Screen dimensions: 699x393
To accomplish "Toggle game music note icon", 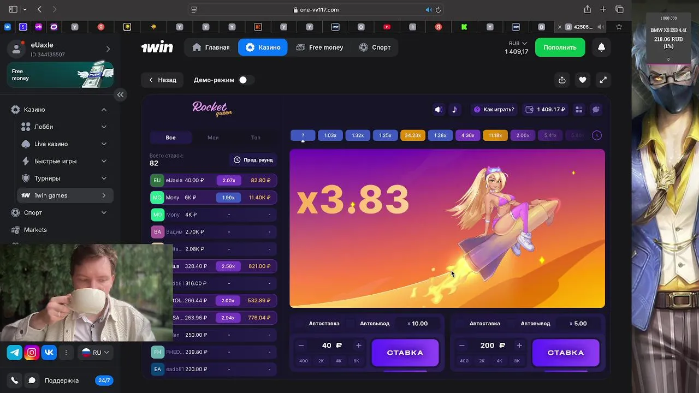I will (x=454, y=110).
